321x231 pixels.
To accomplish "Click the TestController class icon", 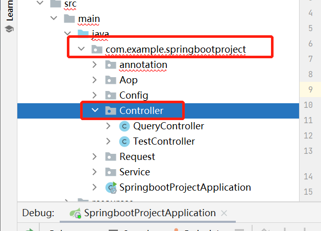I will 125,142.
